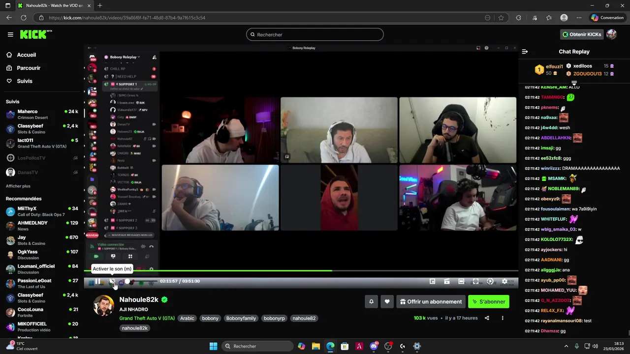
Task: Show hidden system tray icons
Action: click(x=566, y=346)
